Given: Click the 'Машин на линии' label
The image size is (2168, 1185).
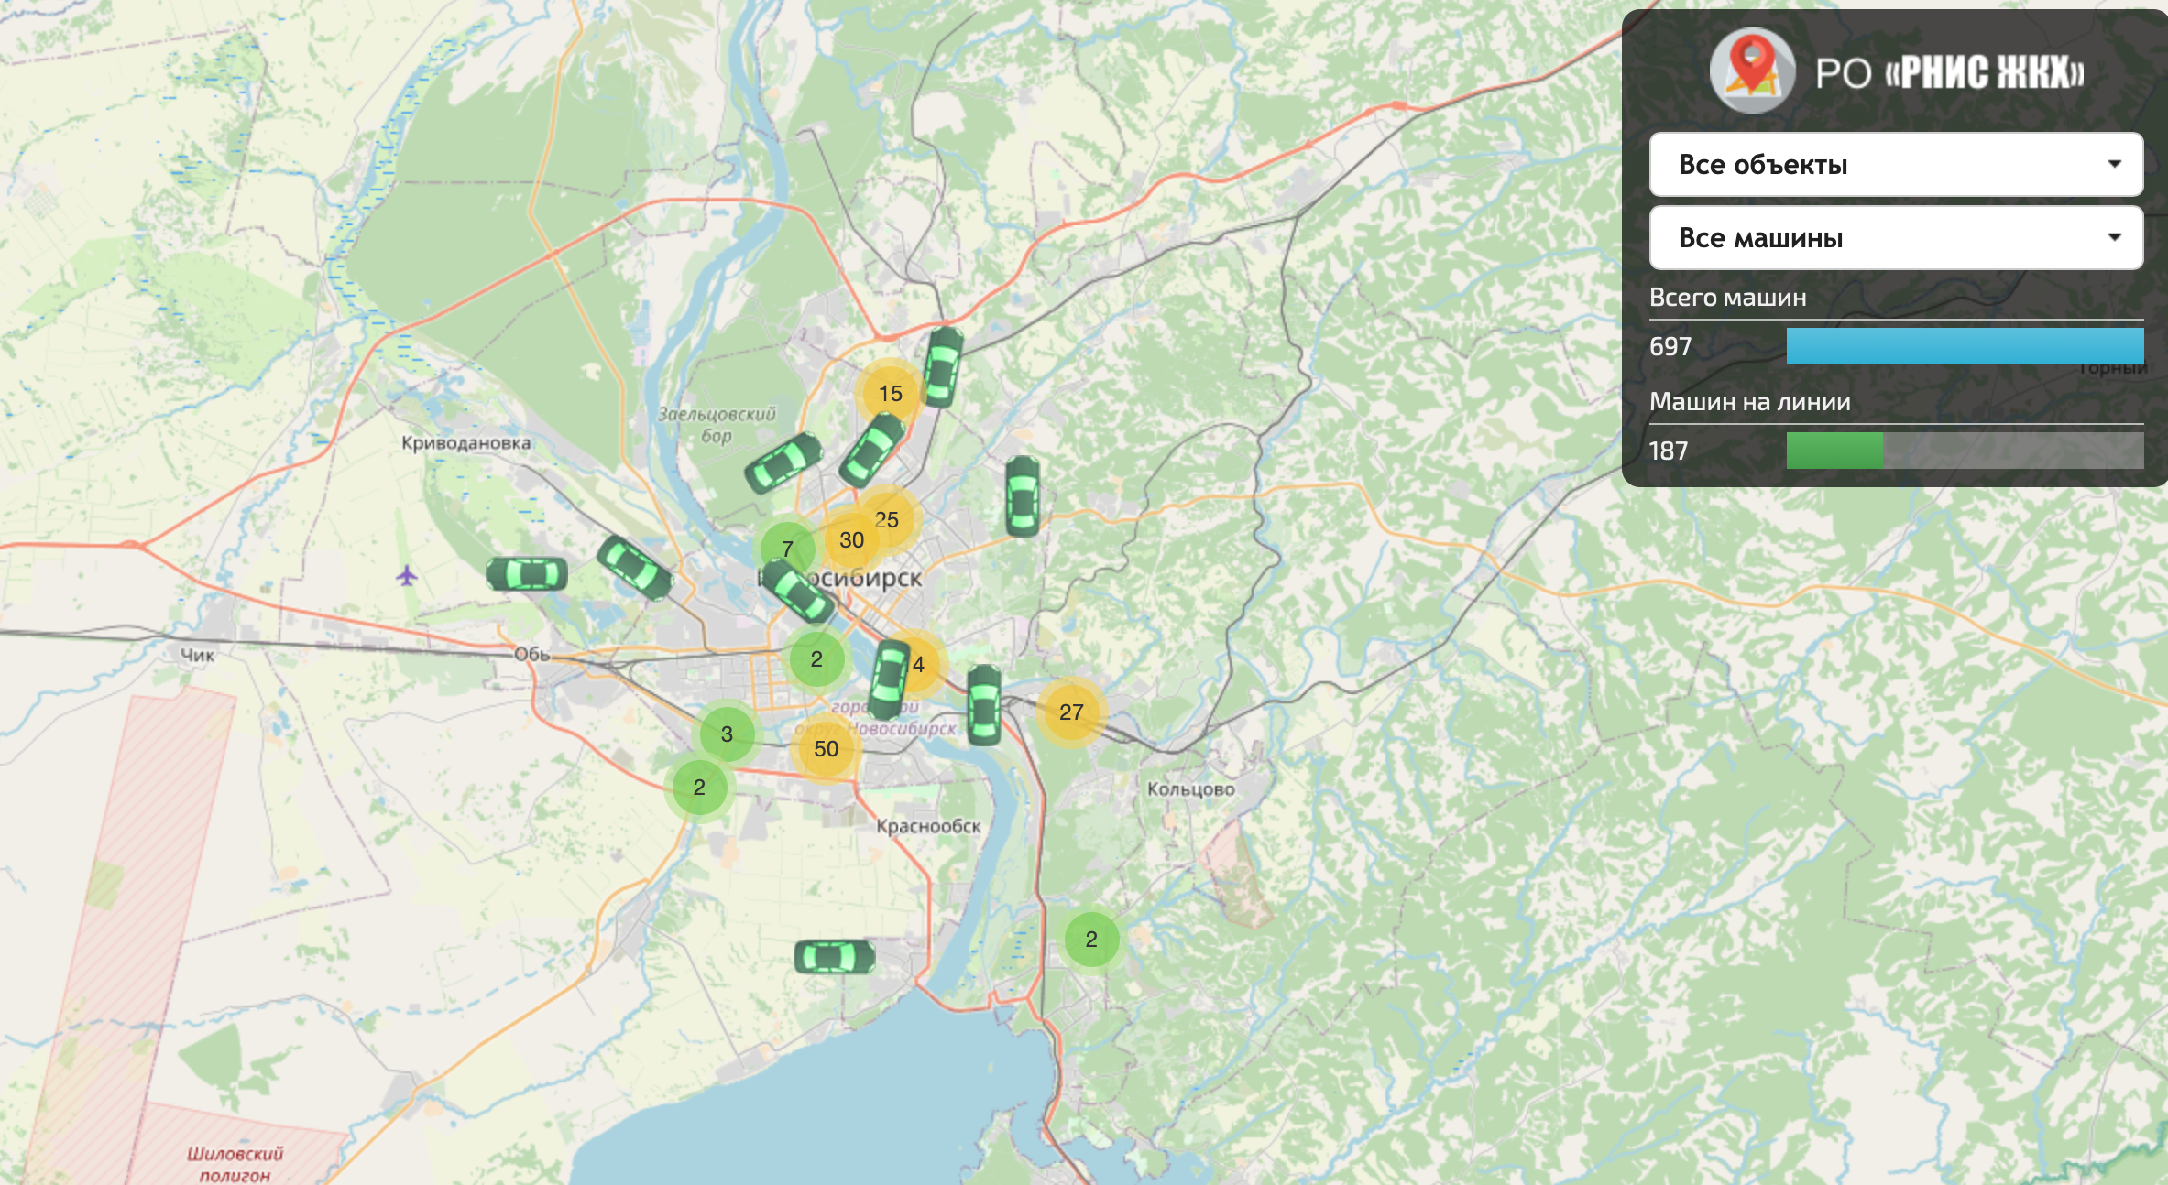Looking at the screenshot, I should (1749, 402).
